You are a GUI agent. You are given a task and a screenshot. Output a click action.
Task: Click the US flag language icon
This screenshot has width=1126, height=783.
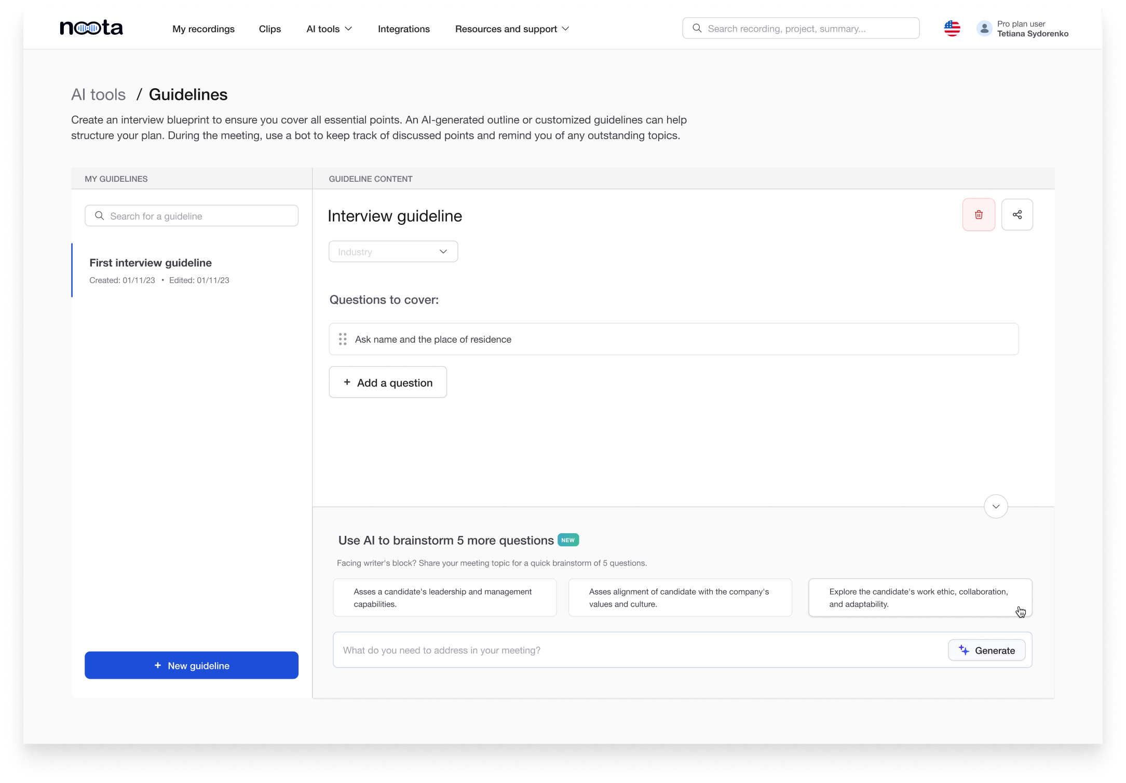(952, 29)
